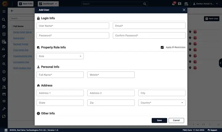Open the Accountant One user link
Image resolution: width=222 pixels, height=132 pixels.
point(21,62)
